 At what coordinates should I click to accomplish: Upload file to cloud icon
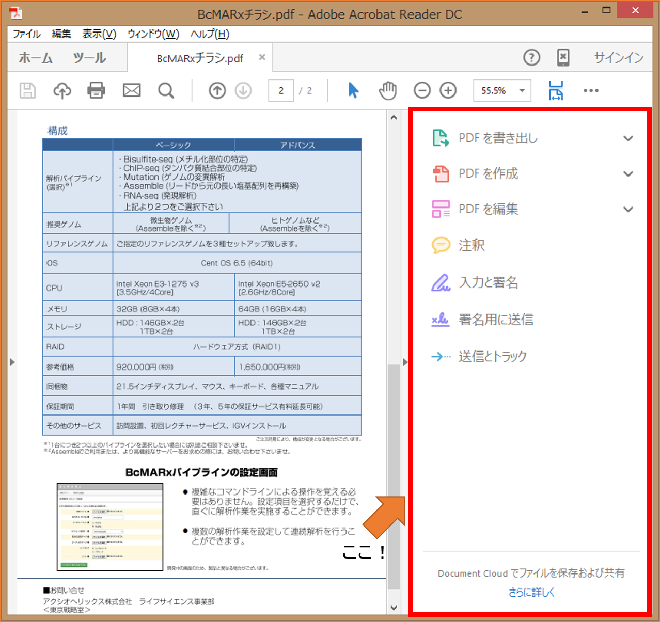tap(62, 91)
